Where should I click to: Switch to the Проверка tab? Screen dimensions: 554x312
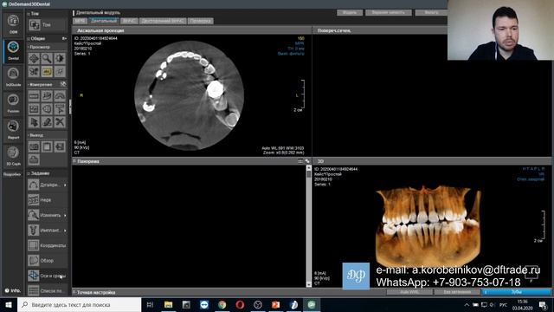(x=200, y=21)
